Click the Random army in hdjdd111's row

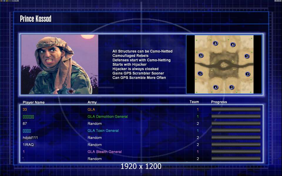tap(95, 138)
